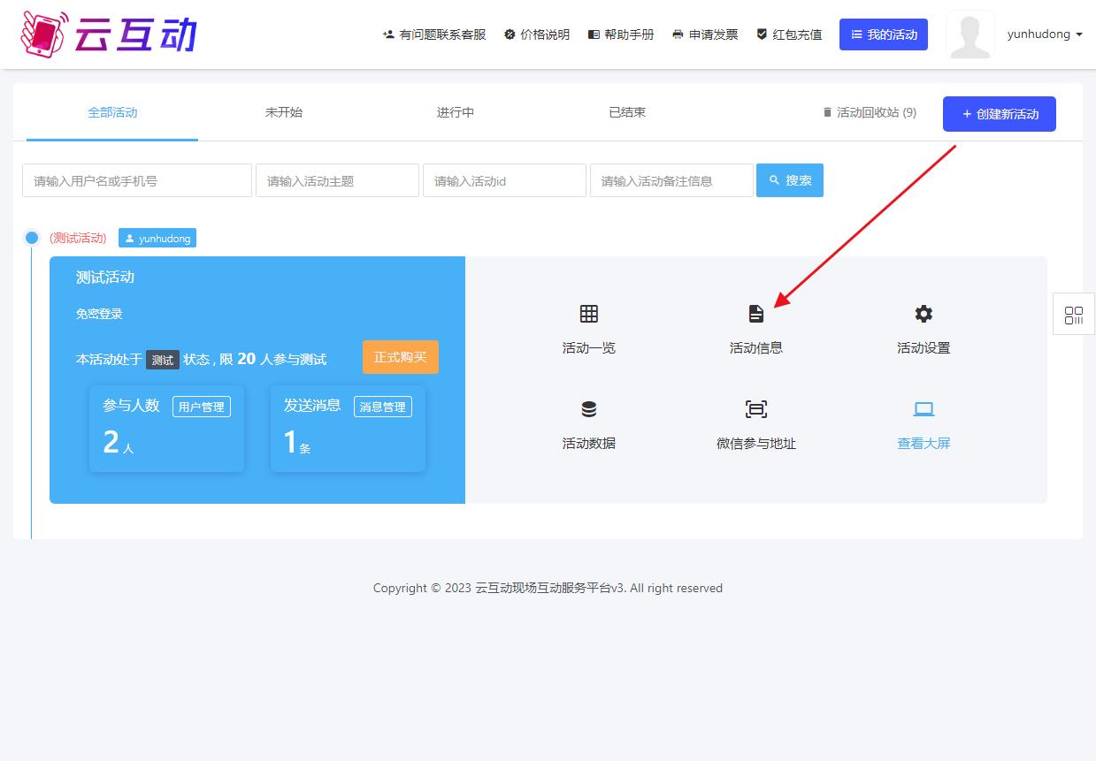Image resolution: width=1096 pixels, height=761 pixels.
Task: Switch to the 进行中 tab
Action: [x=455, y=112]
